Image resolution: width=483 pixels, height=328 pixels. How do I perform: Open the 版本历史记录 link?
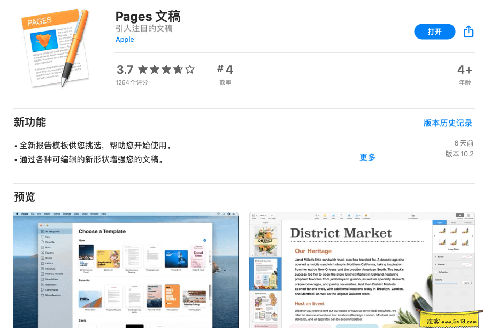(x=448, y=123)
